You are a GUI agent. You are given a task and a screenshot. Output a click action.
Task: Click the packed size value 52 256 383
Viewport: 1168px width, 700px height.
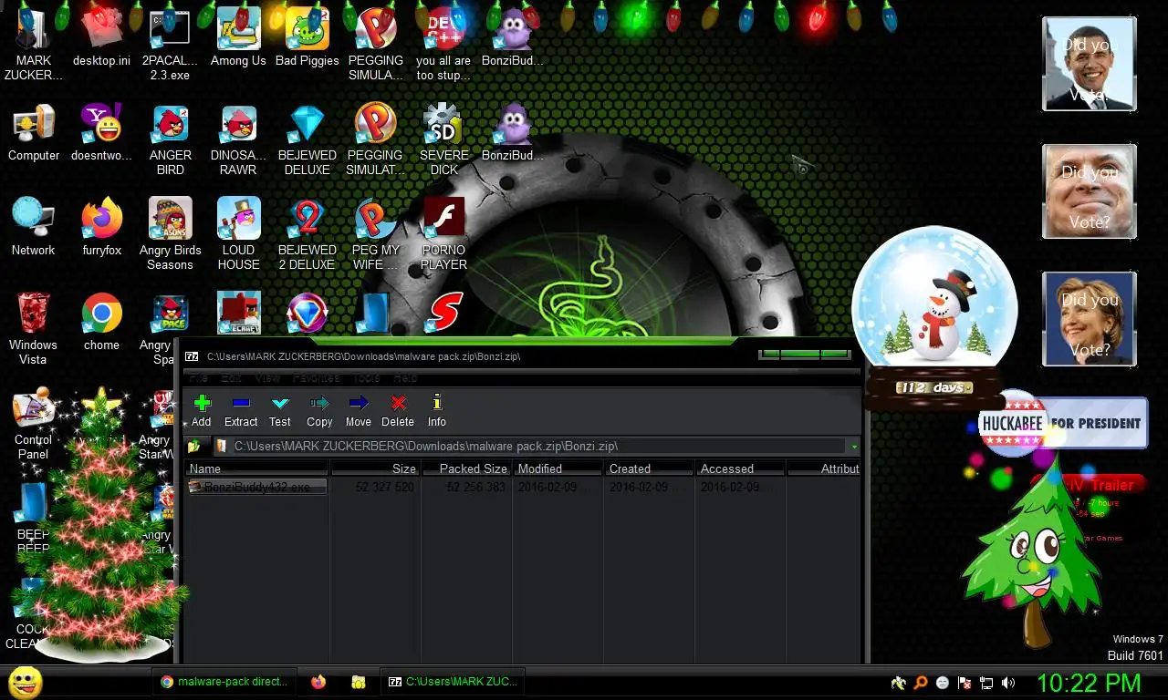point(475,488)
